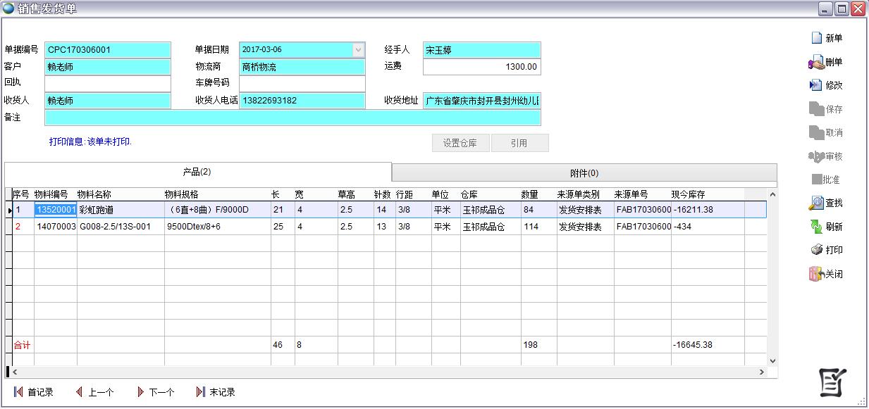This screenshot has width=869, height=409.
Task: Expand the 单据日期 date dropdown
Action: pyautogui.click(x=358, y=50)
